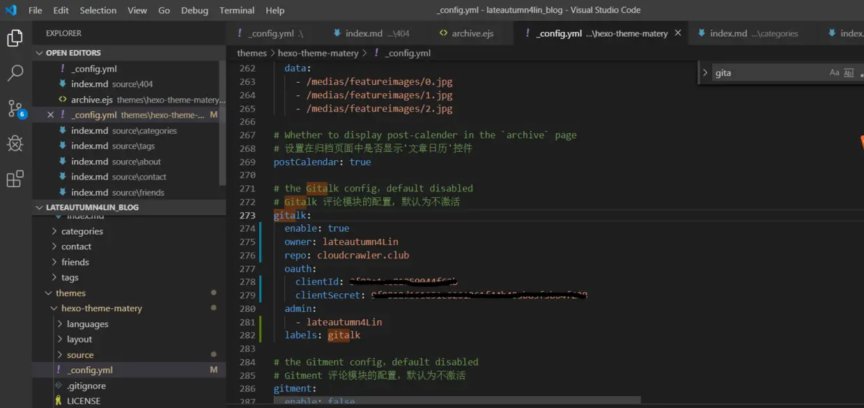Toggle Match Whole Word in find widget
The image size is (864, 408).
[849, 72]
